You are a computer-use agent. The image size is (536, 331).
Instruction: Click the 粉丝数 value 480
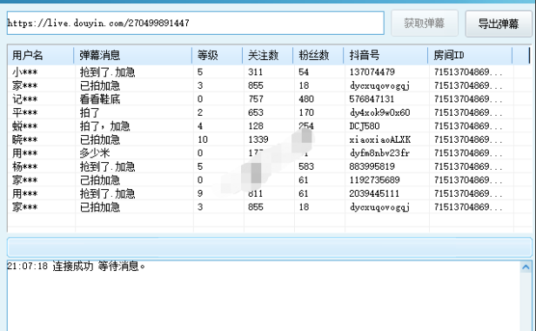(306, 99)
